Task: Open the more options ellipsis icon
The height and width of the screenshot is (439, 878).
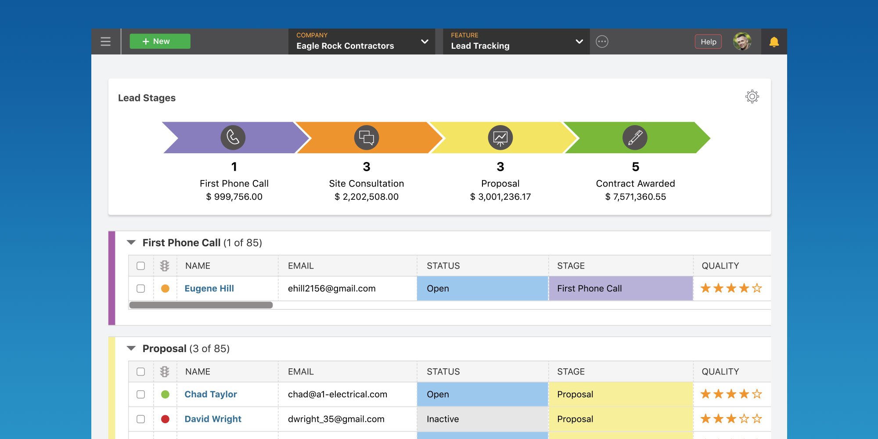Action: (602, 42)
